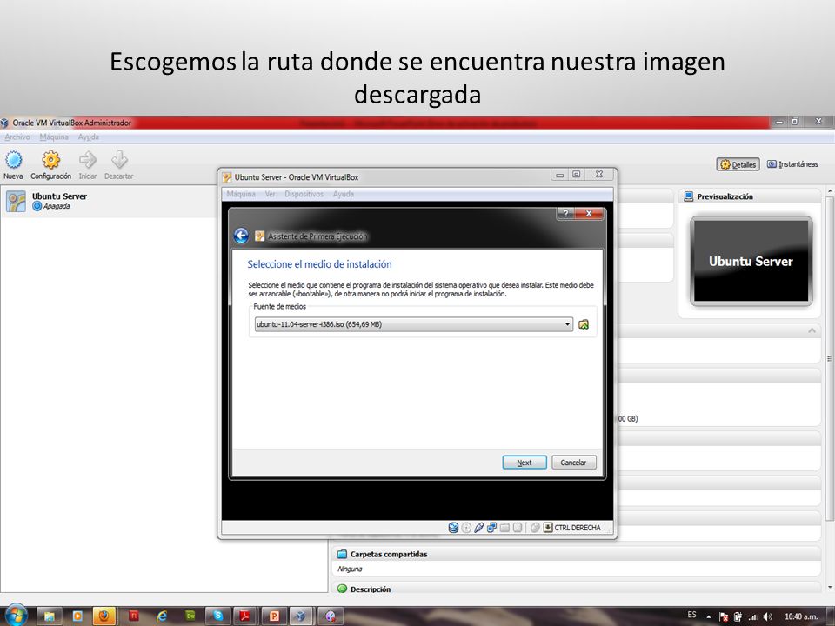
Task: Click VirtualBox cube icon in taskbar
Action: (302, 616)
